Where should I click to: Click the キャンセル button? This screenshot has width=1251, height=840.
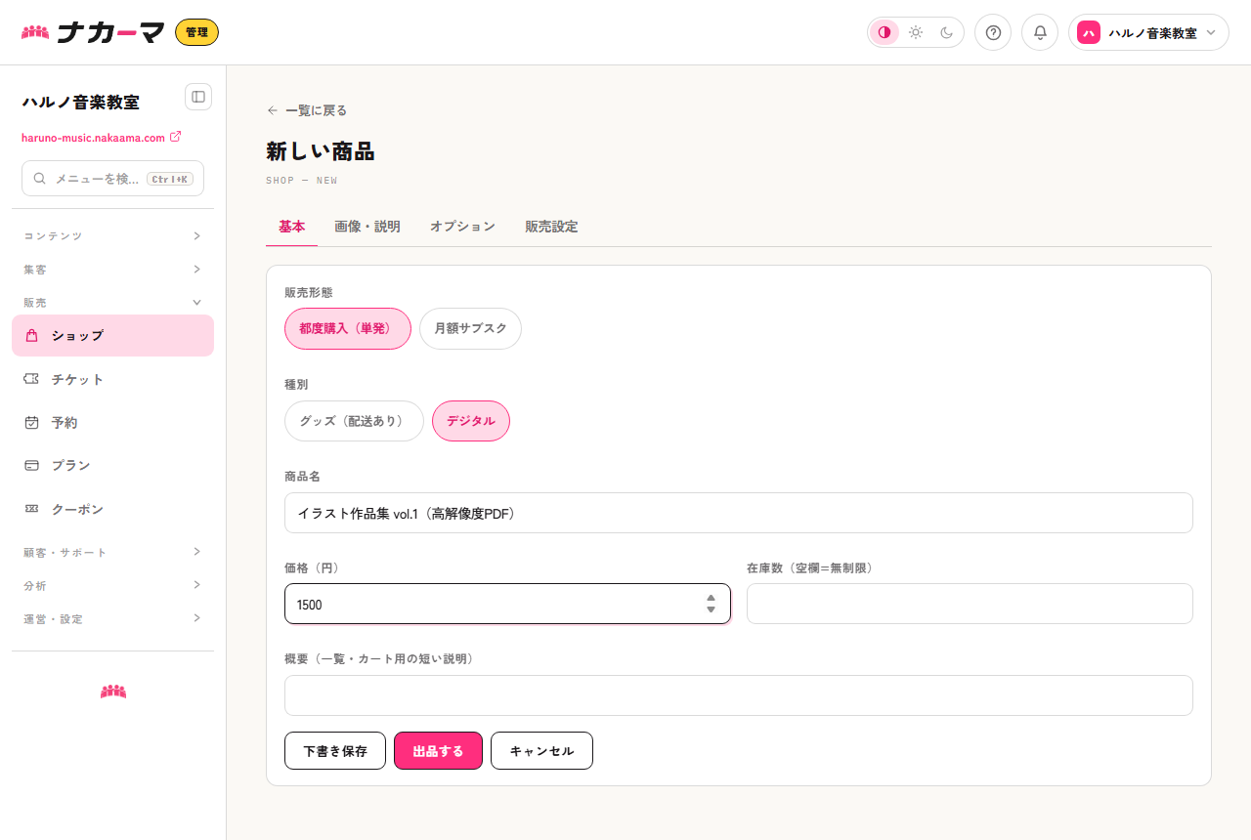(541, 751)
